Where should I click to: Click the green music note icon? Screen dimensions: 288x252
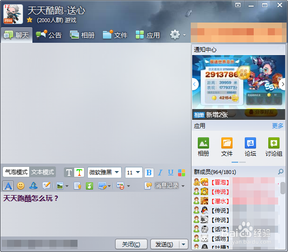(89, 186)
